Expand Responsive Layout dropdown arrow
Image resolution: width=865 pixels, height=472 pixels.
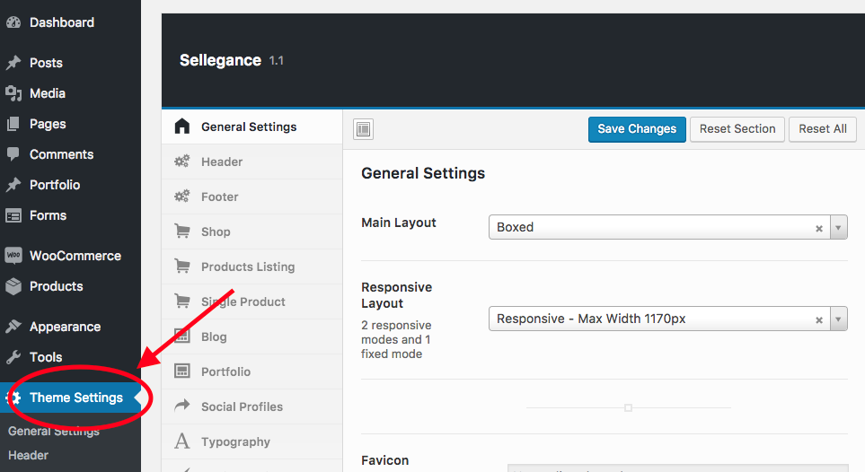tap(839, 319)
